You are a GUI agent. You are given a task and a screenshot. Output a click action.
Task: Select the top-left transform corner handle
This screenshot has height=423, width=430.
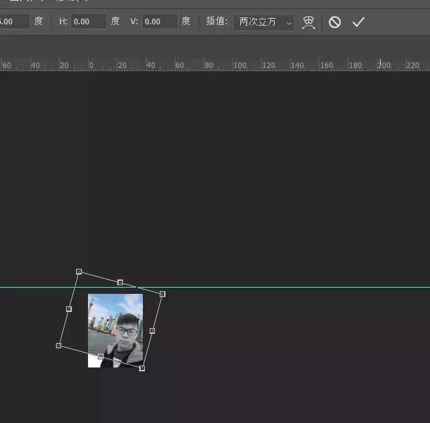pos(79,271)
